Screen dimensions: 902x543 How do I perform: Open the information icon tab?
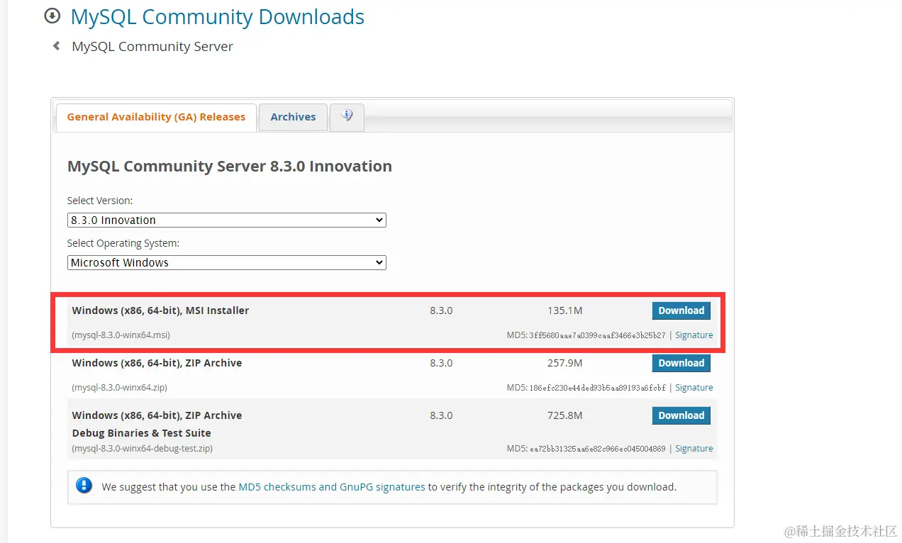[347, 117]
